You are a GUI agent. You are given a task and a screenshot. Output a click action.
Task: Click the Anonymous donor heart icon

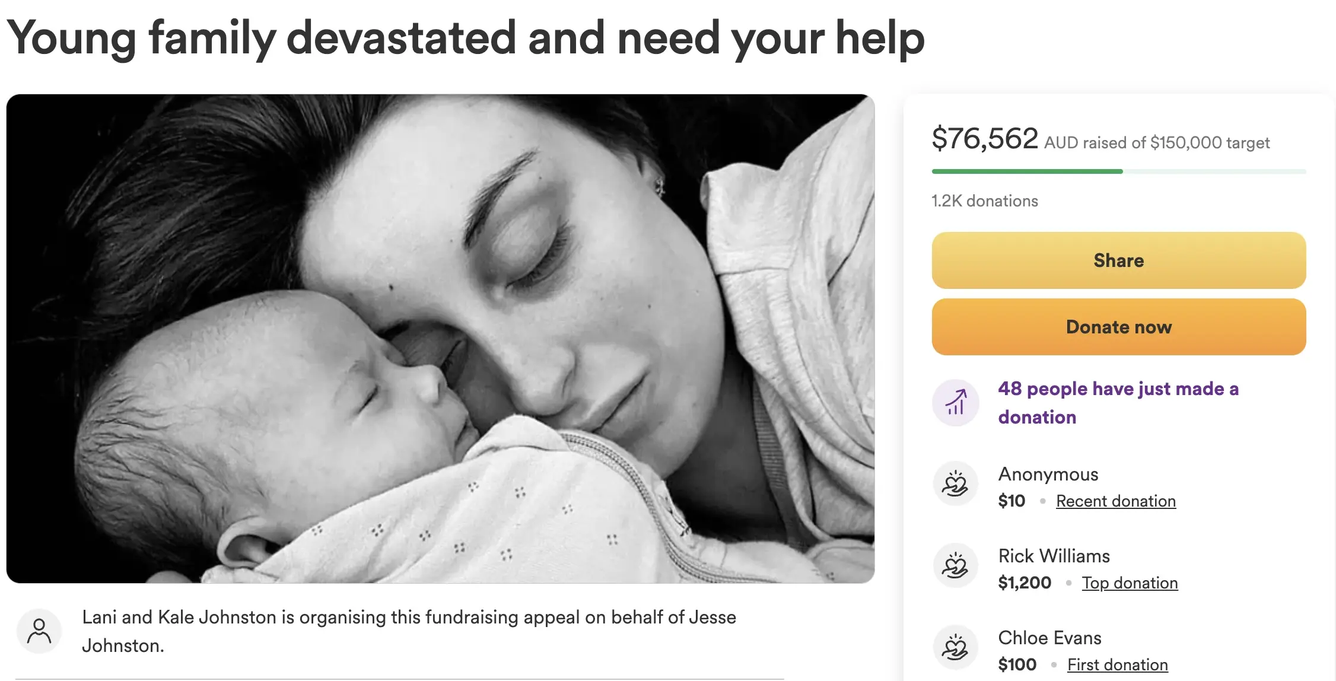[x=955, y=484]
